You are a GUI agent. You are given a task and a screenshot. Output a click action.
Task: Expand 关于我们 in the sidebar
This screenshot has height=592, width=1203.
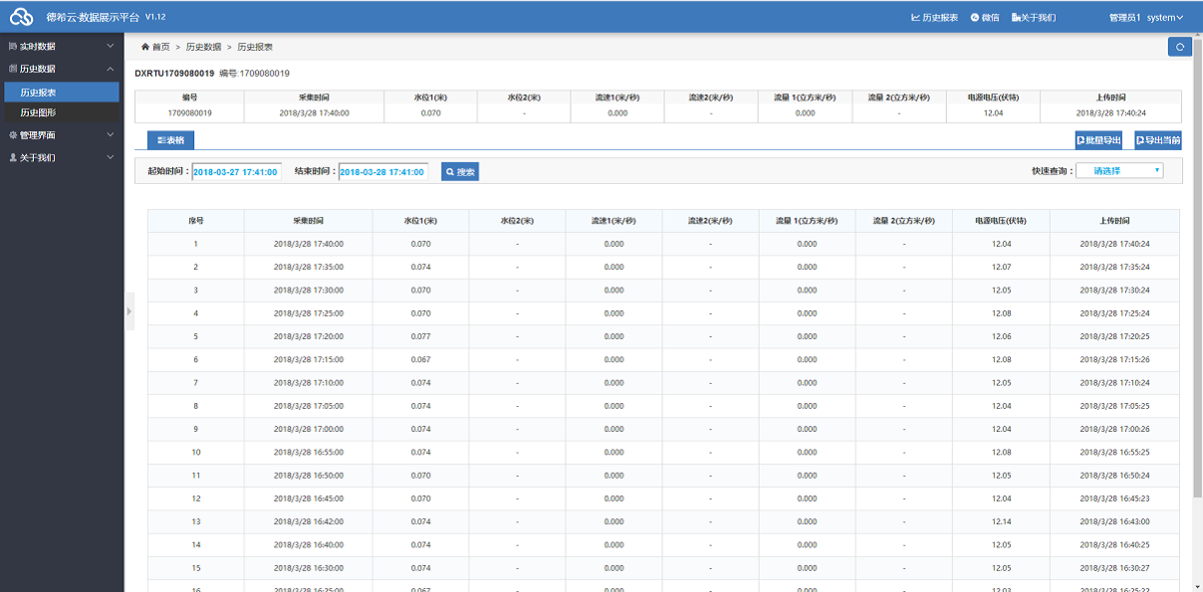click(x=61, y=157)
